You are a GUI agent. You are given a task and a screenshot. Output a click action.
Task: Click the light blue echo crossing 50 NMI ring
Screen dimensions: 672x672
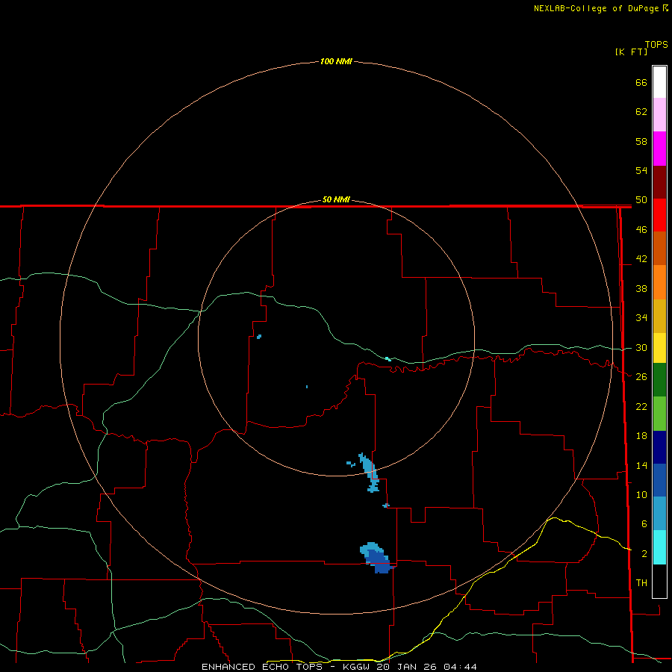[369, 472]
